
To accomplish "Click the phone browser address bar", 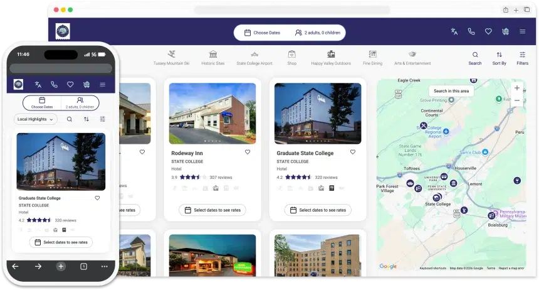I will (61, 68).
